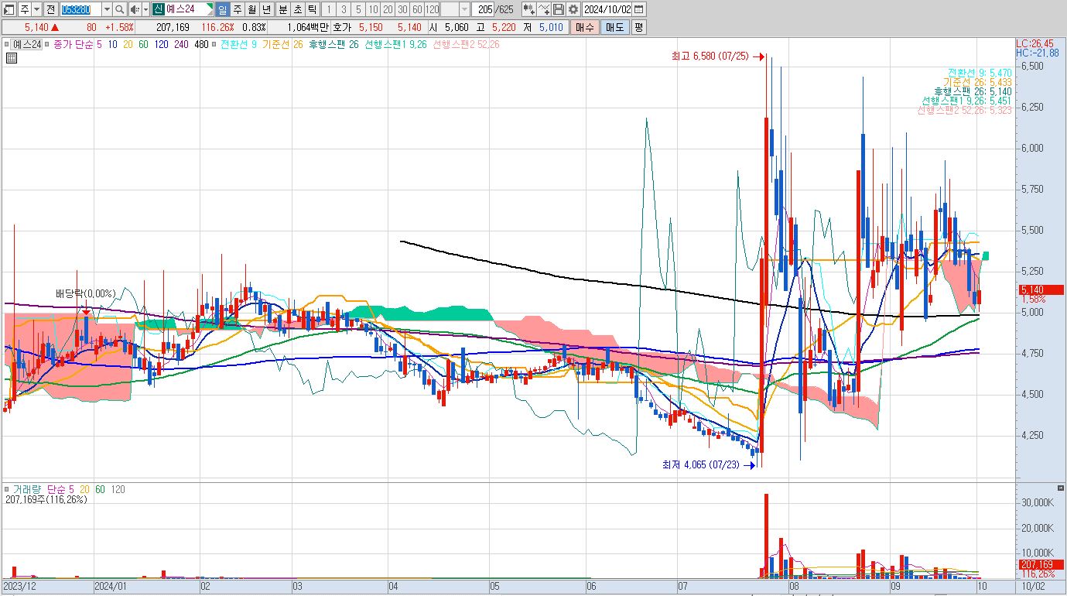Toggle the small square before 예스24 legend

[x=7, y=45]
